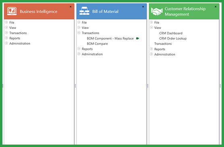Expand File arrow in Customer Relationship Management panel

coord(151,22)
